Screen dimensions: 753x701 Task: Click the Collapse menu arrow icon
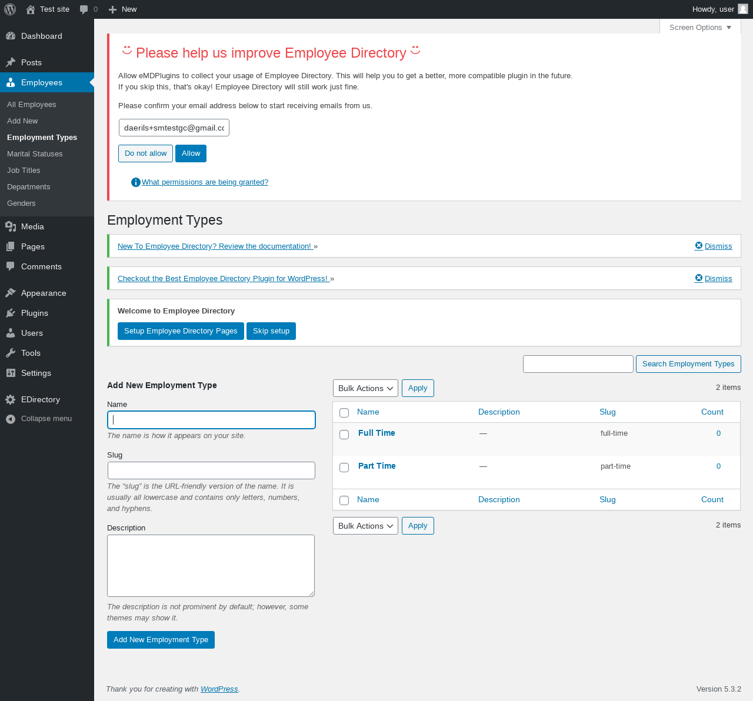click(x=11, y=419)
